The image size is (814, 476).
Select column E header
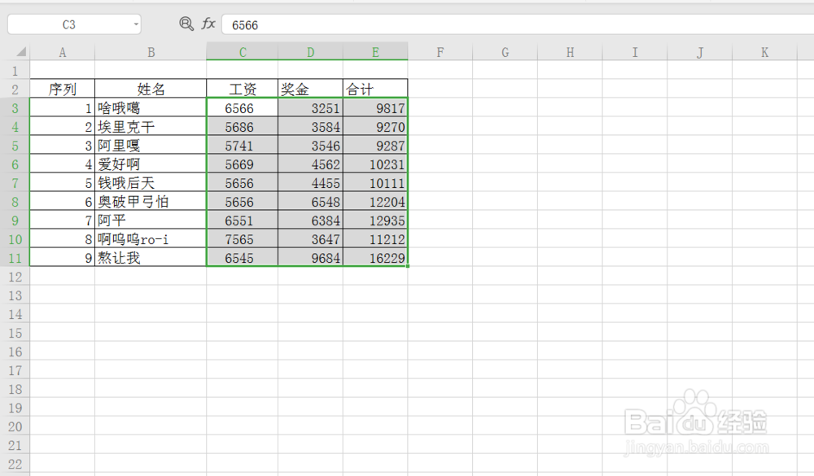click(375, 52)
